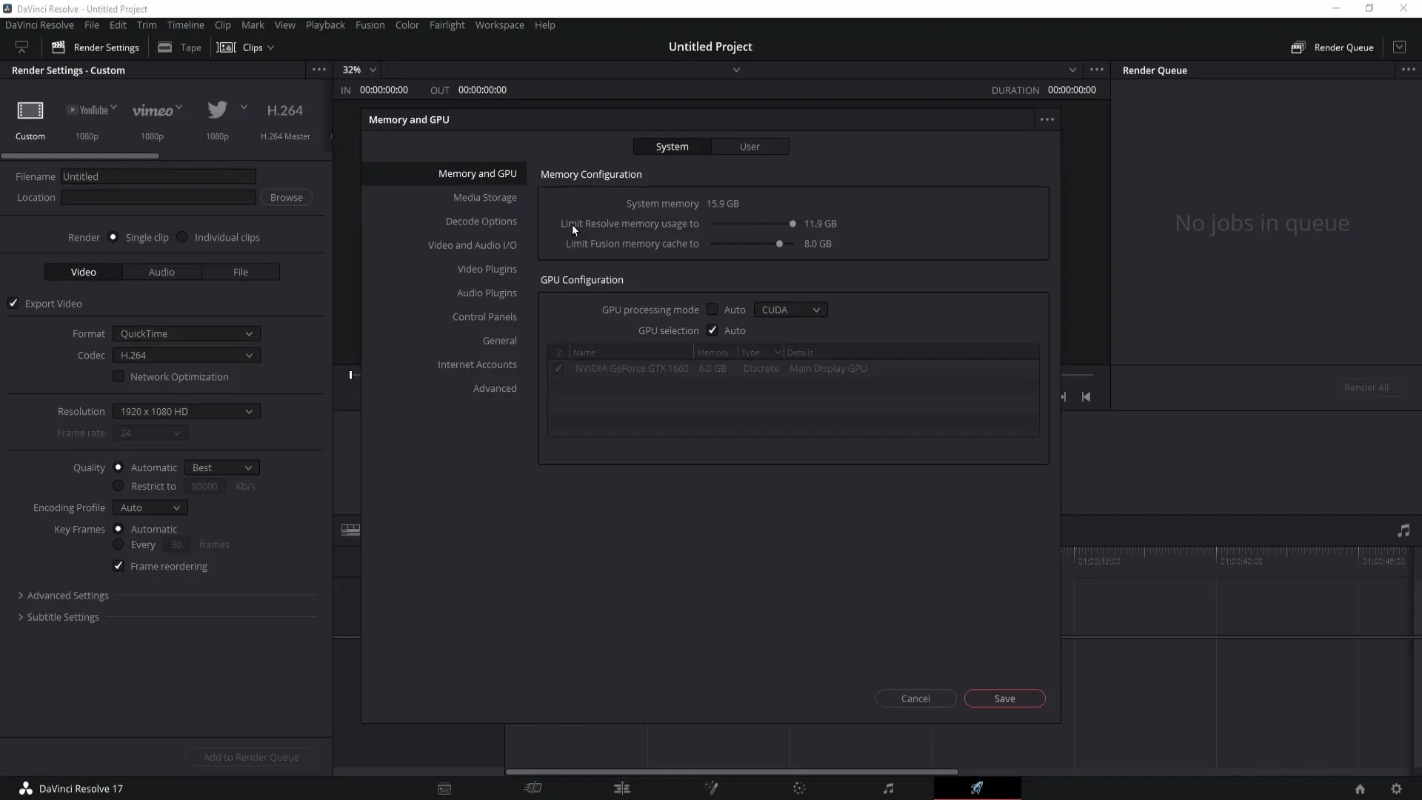Toggle Export Video checkbox

point(13,303)
